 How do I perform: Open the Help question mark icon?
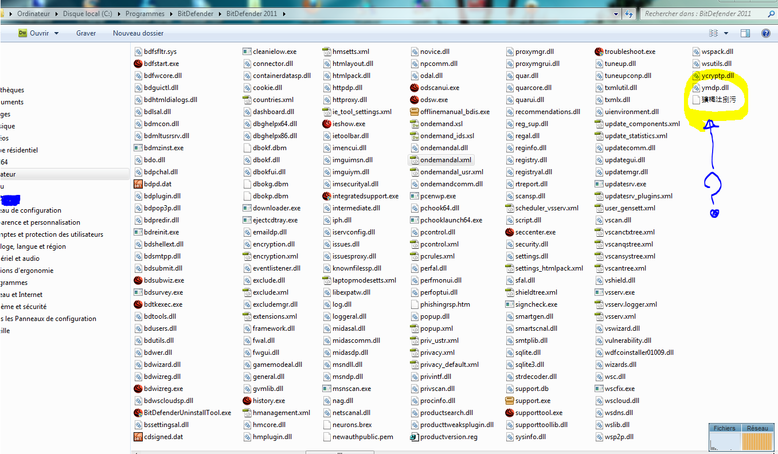pos(765,33)
